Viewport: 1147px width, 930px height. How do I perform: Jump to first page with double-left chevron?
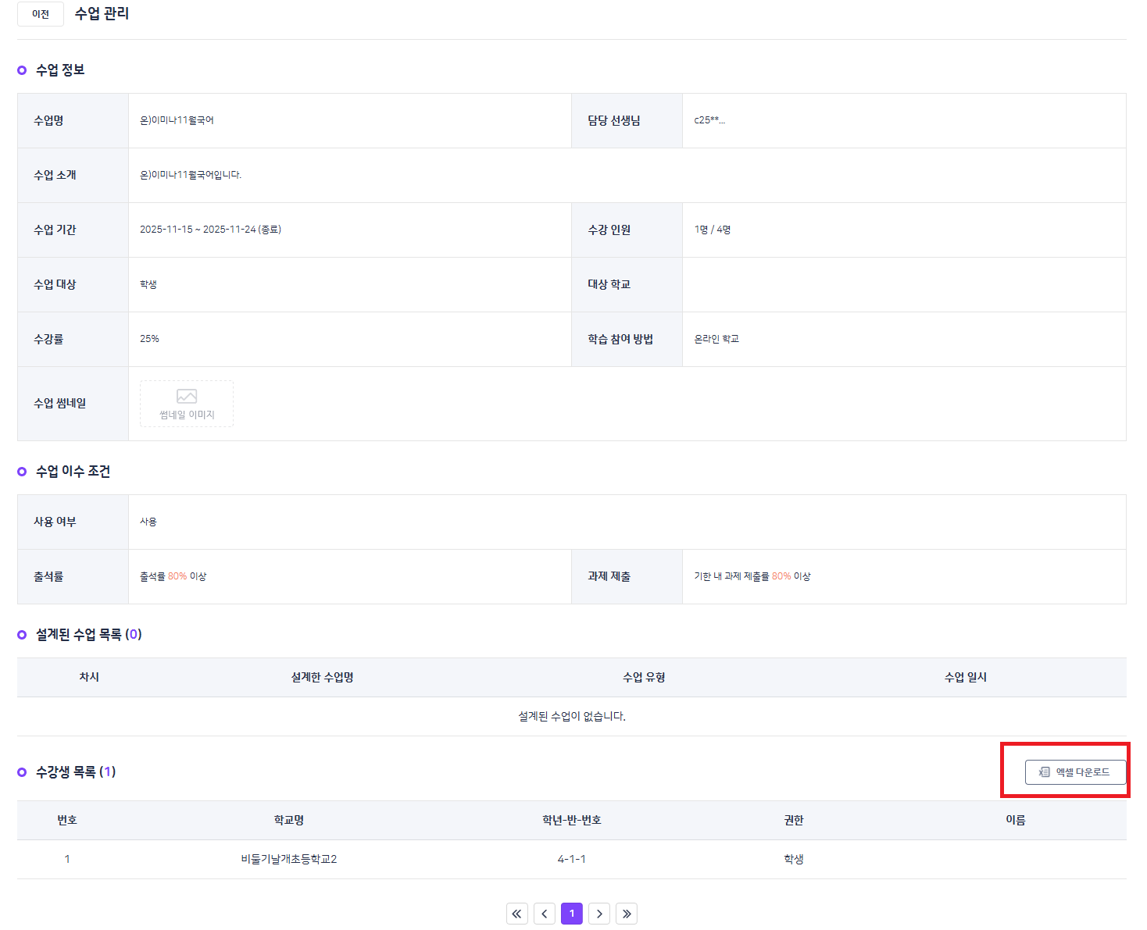tap(517, 914)
